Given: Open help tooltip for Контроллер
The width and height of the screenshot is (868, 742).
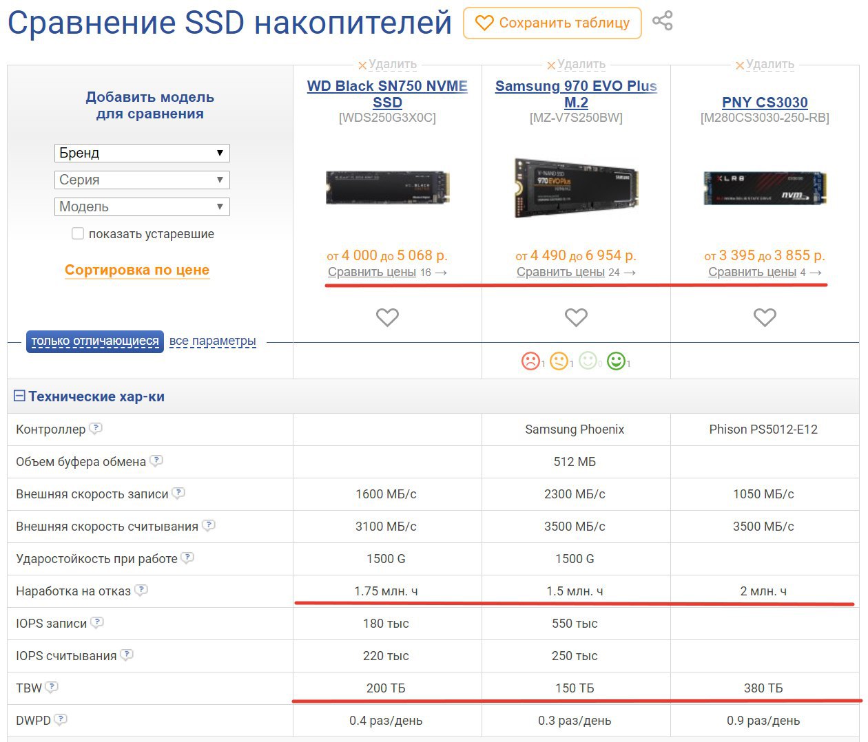Looking at the screenshot, I should pos(96,428).
